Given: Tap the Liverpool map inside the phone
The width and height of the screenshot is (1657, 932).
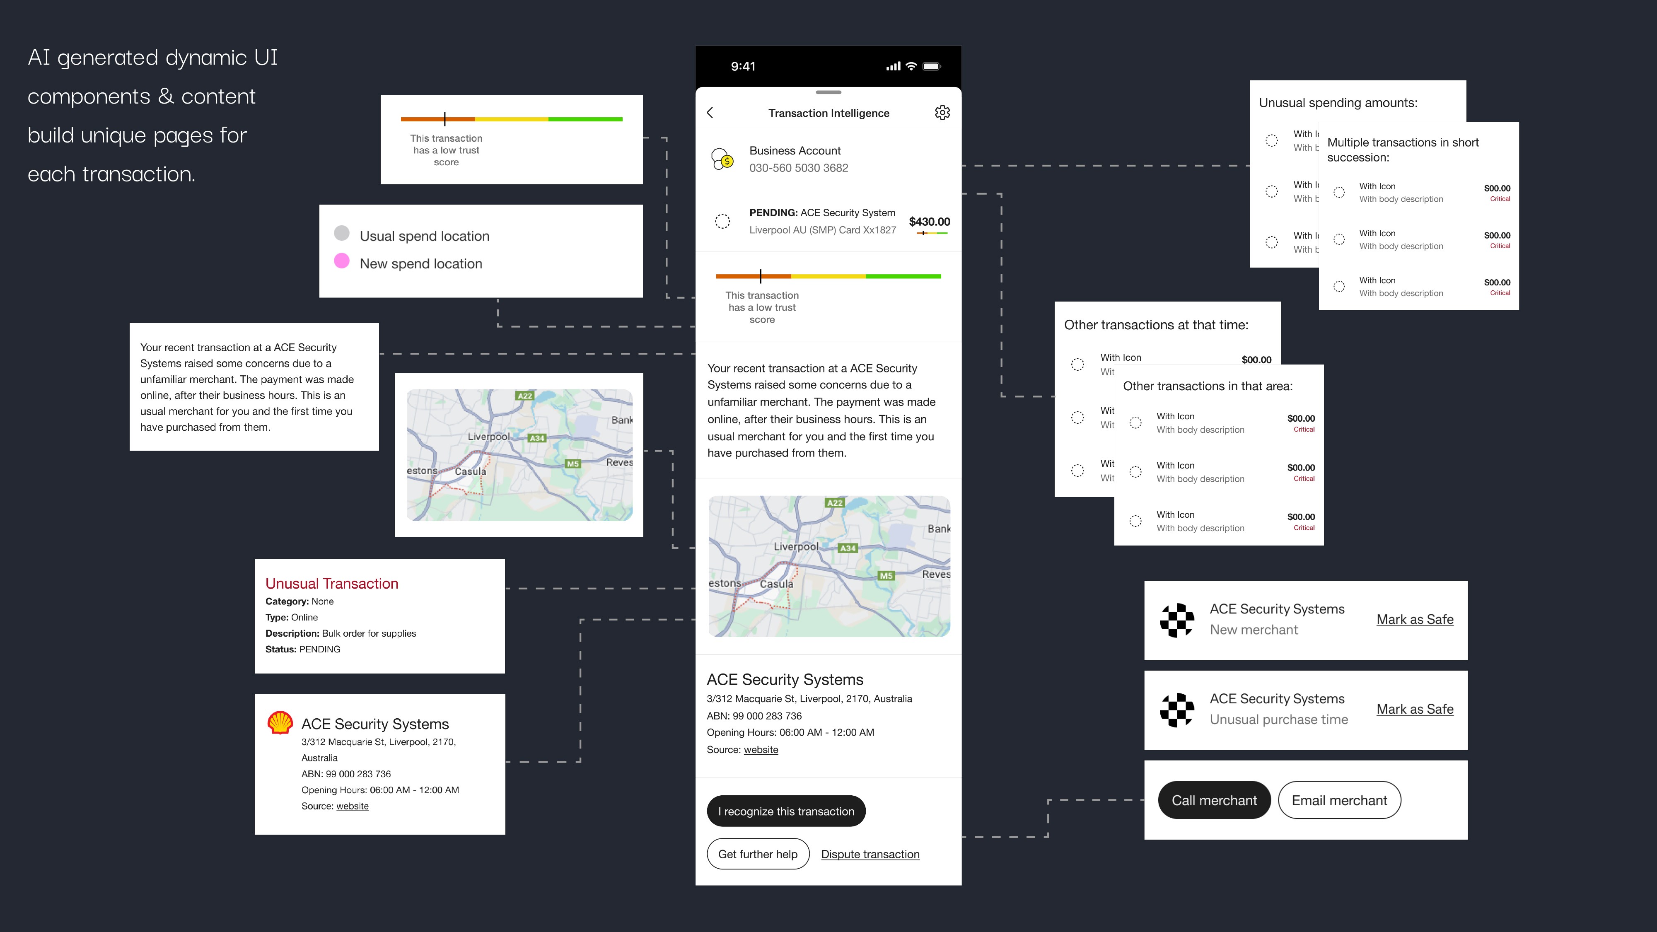Looking at the screenshot, I should tap(828, 566).
